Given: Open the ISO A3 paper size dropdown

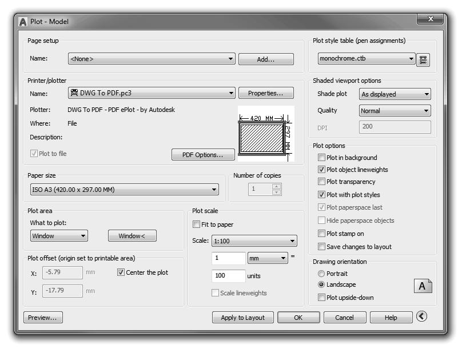Looking at the screenshot, I should (124, 190).
